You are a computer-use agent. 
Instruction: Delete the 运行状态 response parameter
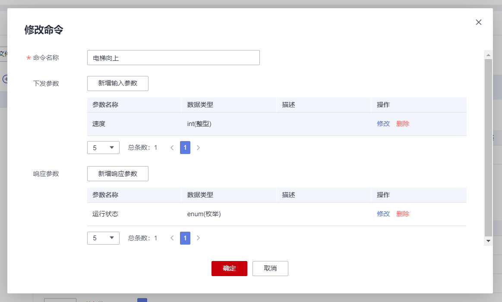[x=402, y=214]
